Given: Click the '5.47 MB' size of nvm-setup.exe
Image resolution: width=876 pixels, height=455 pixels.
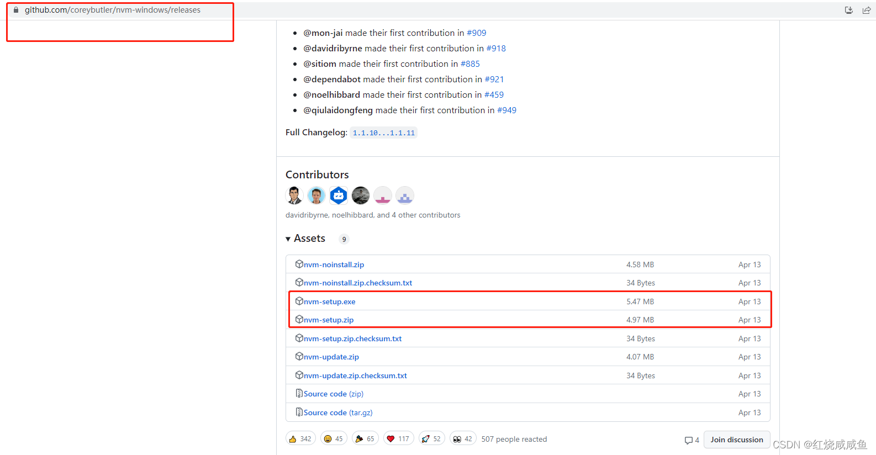Looking at the screenshot, I should [640, 301].
